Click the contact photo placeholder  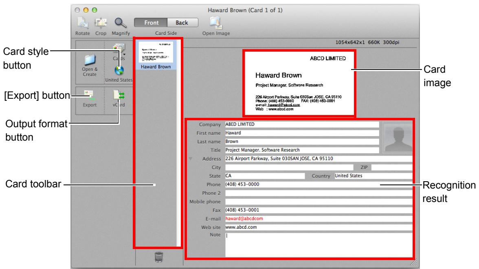[x=398, y=137]
